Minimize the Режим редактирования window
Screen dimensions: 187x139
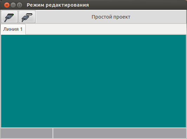[13, 5]
